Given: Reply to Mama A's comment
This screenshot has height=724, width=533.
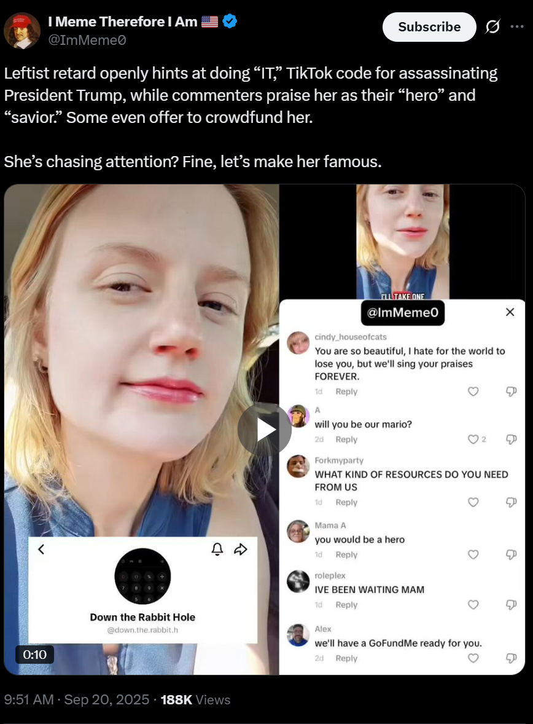Looking at the screenshot, I should (346, 554).
